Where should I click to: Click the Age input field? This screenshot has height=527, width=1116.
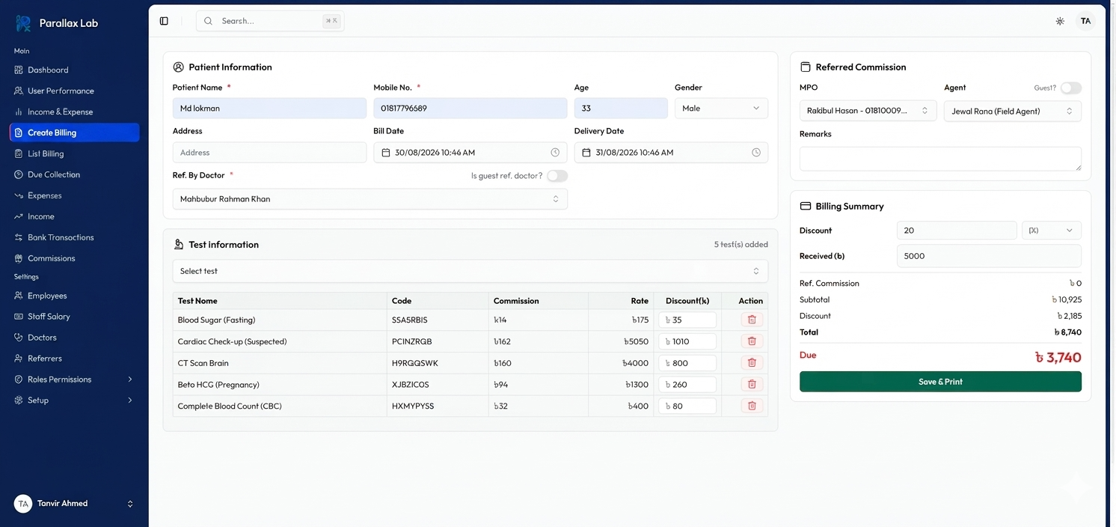click(621, 109)
